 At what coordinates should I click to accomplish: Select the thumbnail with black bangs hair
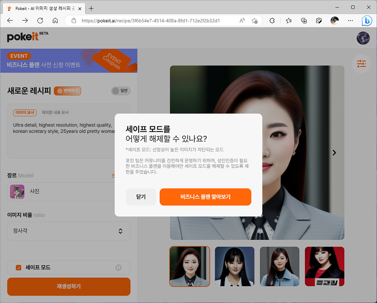click(234, 266)
